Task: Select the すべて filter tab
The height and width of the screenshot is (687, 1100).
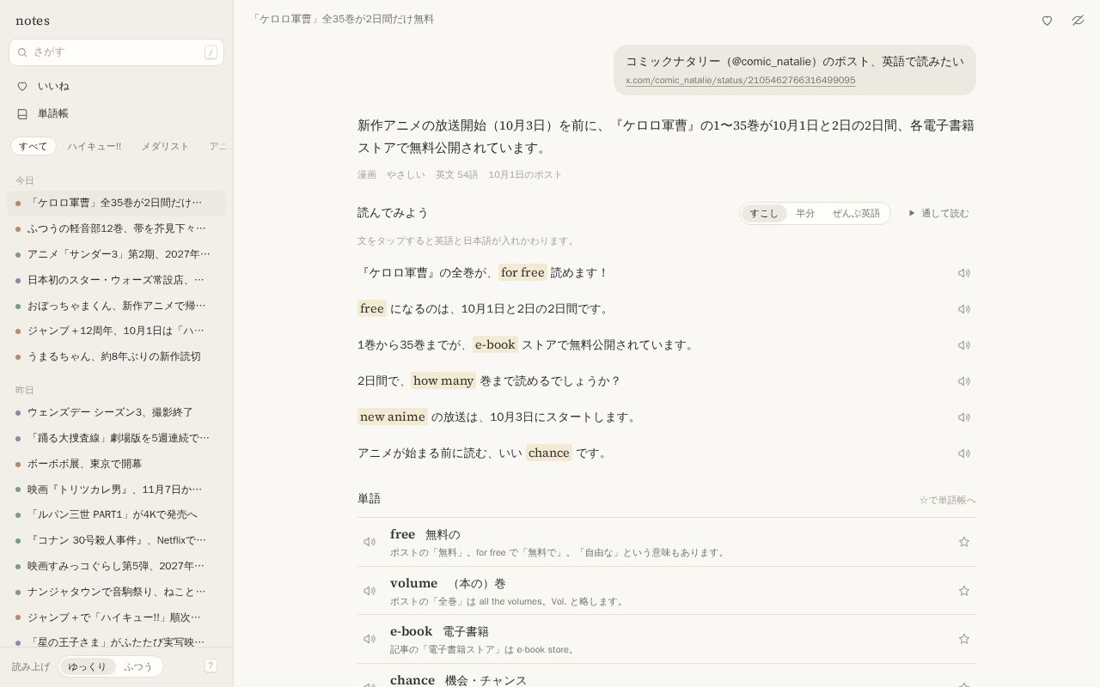Action: click(x=34, y=146)
